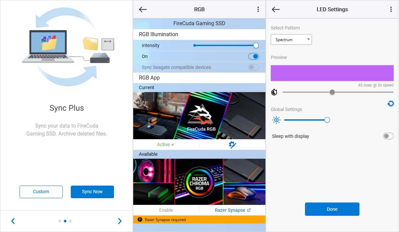Click the Active status under FireCuda RGB
The height and width of the screenshot is (232, 399).
click(166, 145)
